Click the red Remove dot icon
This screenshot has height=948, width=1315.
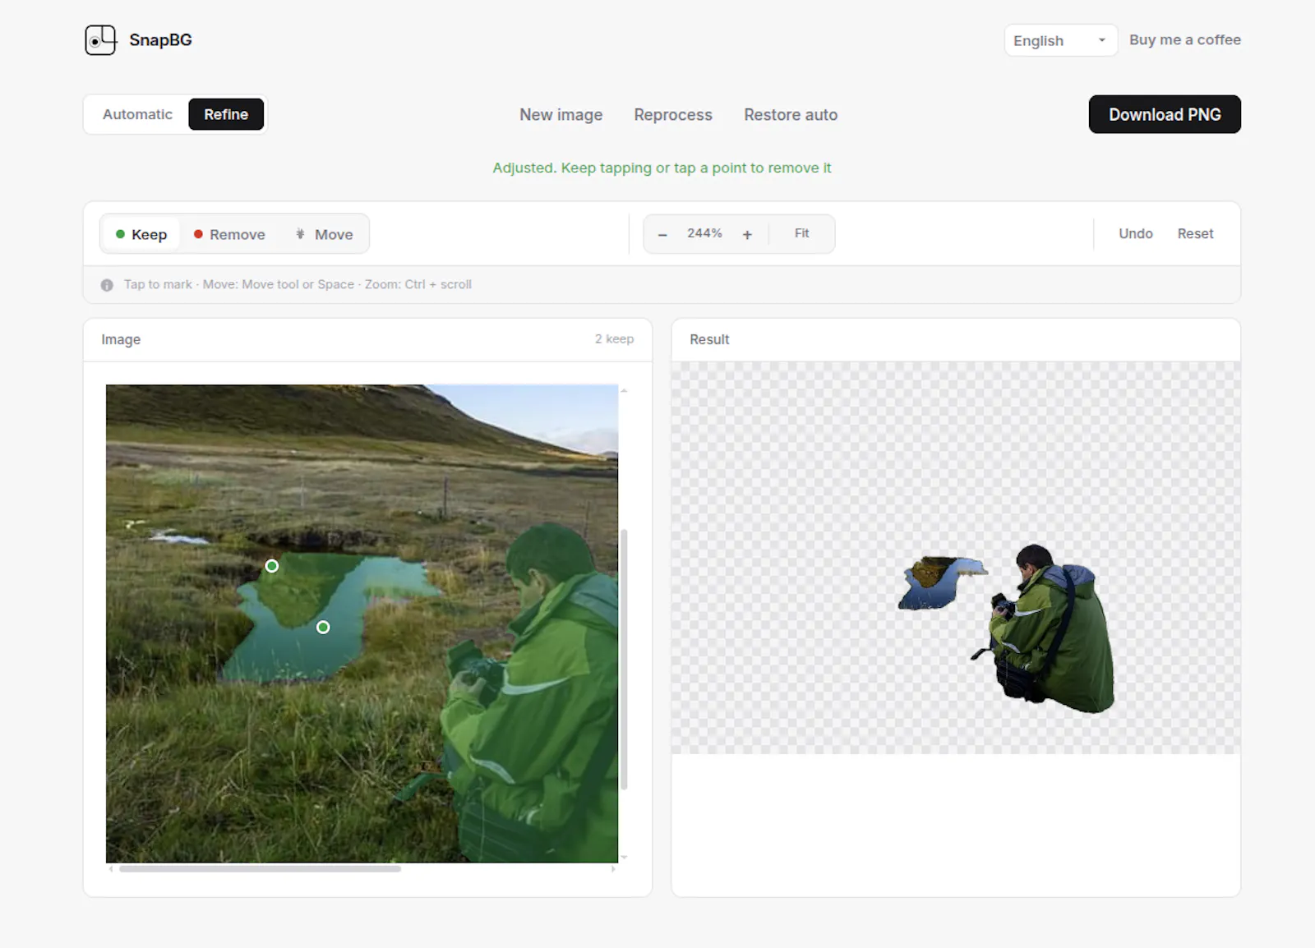(x=198, y=234)
